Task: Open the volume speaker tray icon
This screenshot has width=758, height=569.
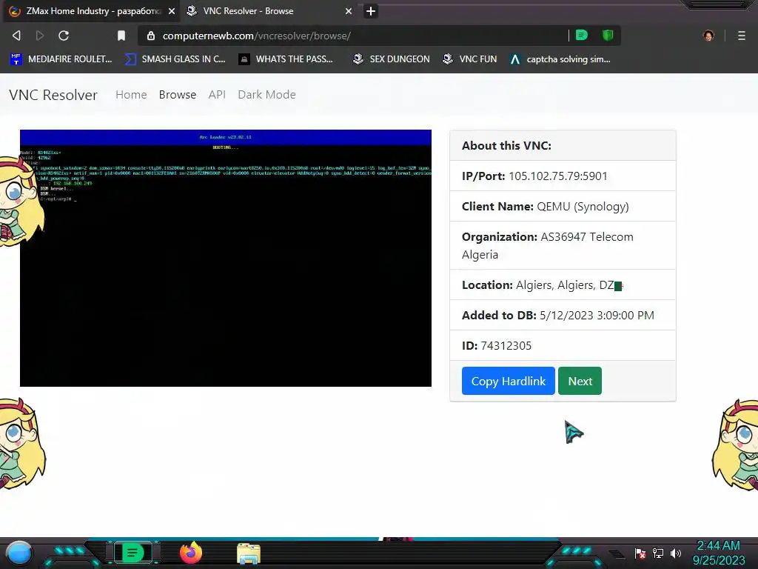Action: pos(676,553)
